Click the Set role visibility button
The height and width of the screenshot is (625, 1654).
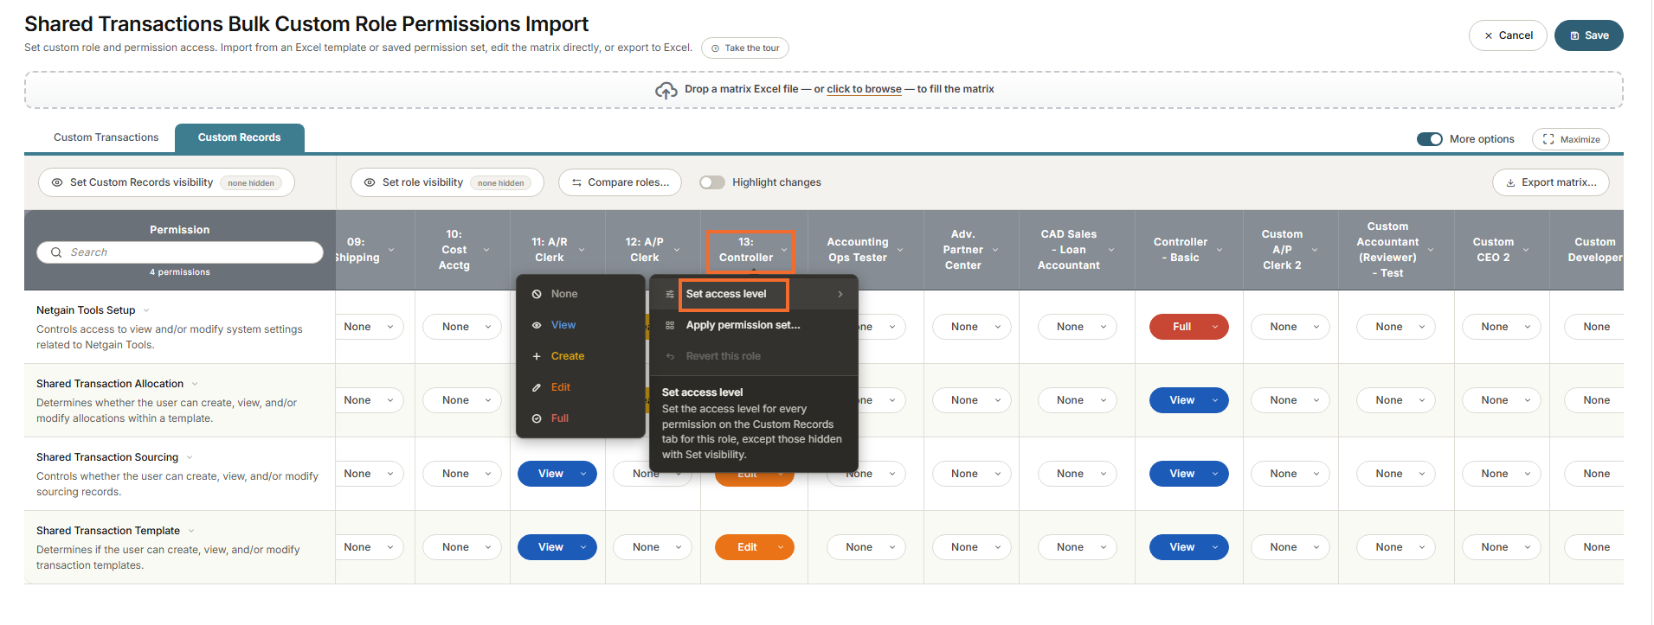point(447,182)
